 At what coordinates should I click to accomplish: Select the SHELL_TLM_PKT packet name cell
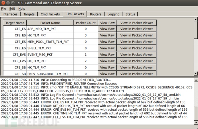click(x=50, y=48)
